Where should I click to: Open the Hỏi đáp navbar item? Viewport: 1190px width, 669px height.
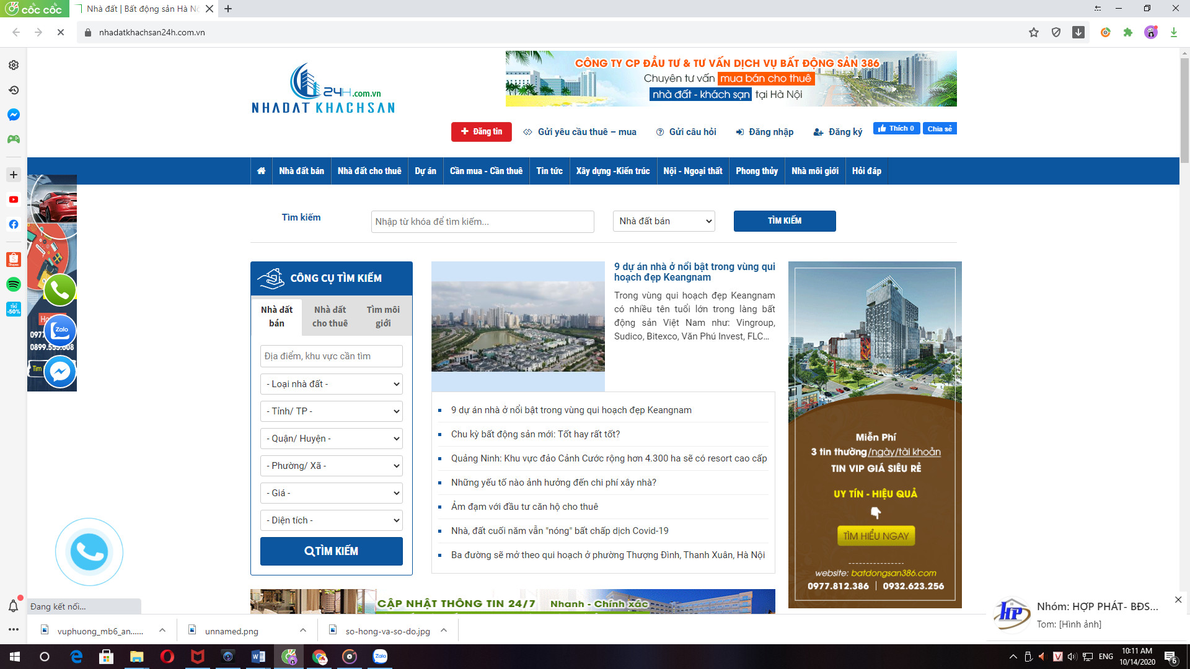click(x=866, y=171)
